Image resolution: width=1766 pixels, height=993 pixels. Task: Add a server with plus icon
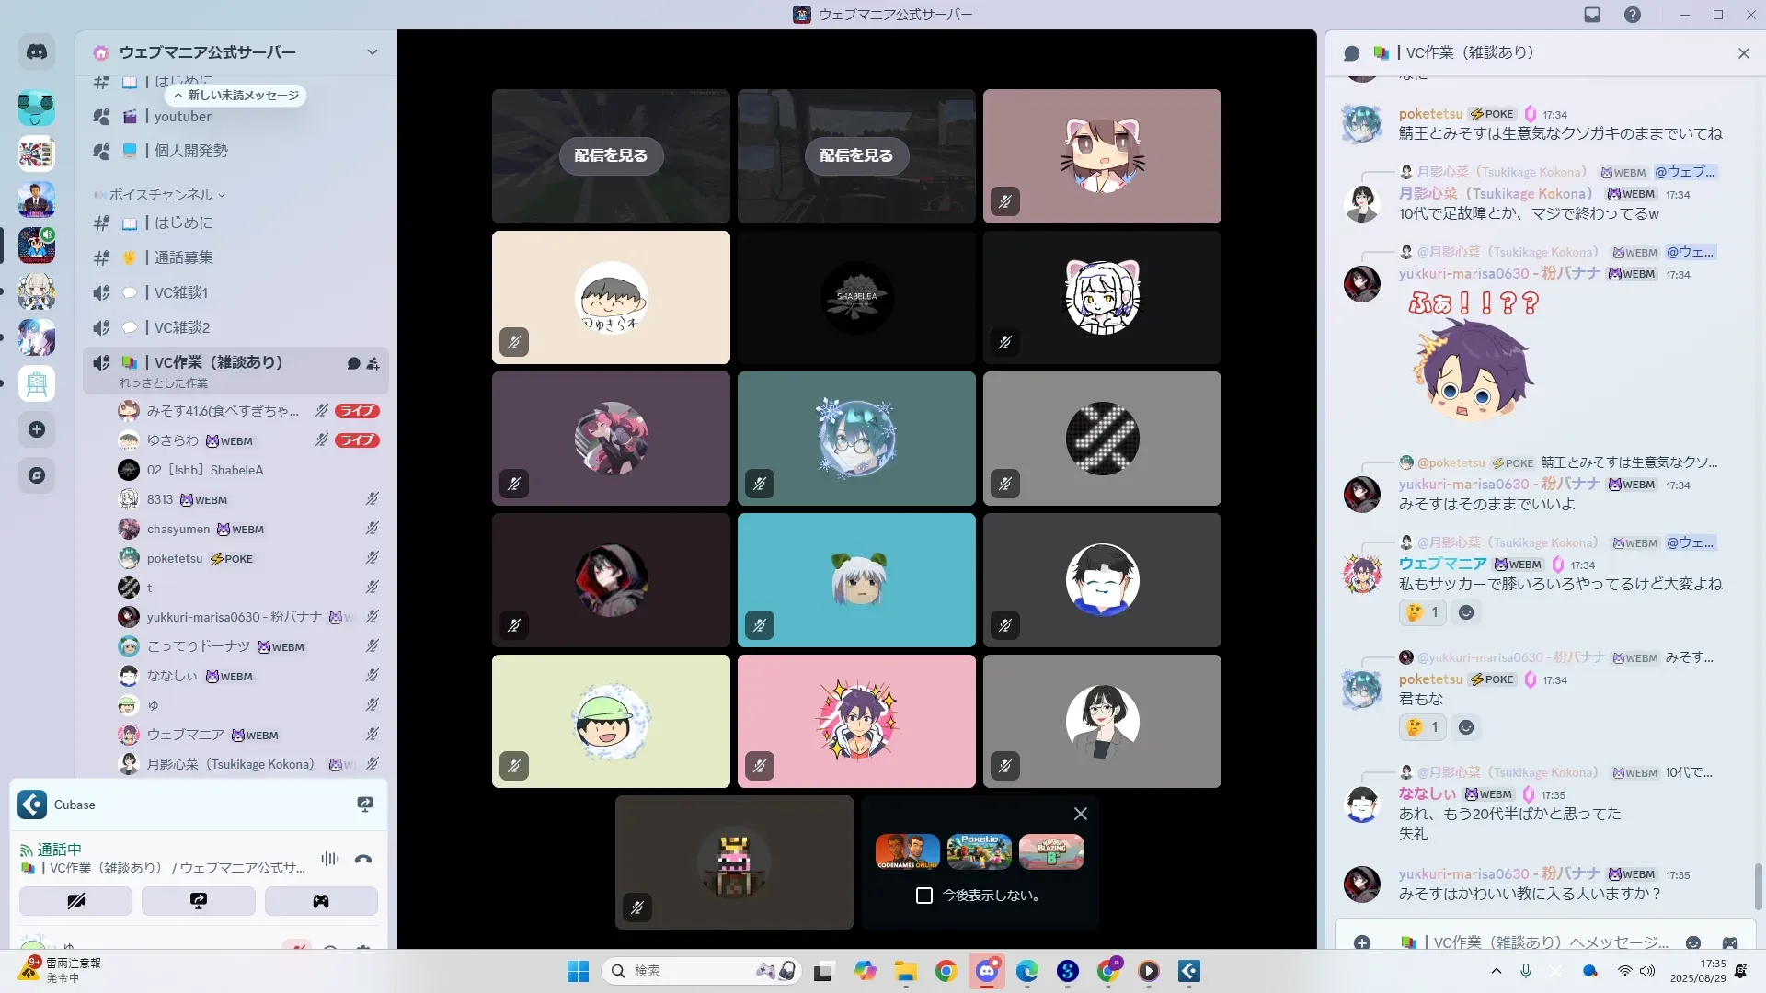pos(37,429)
